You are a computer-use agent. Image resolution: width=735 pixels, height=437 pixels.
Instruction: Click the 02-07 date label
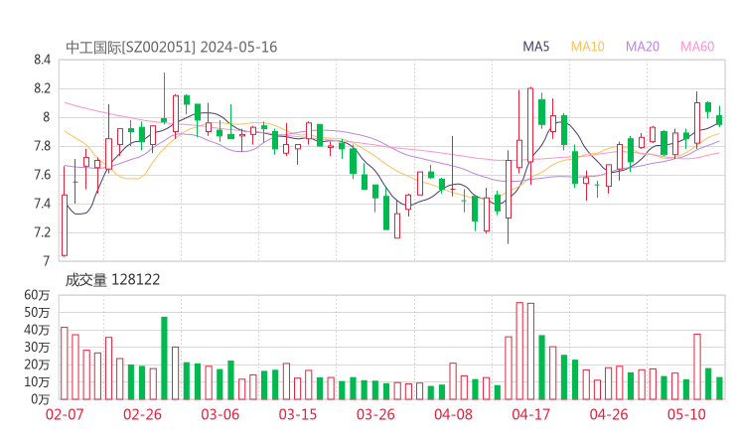click(65, 414)
